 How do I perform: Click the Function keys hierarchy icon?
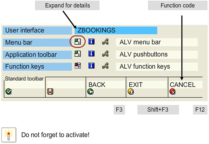click(x=105, y=66)
